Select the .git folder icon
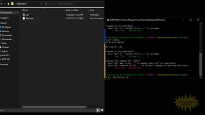Viewport: 205px width, 115px height. point(24,15)
